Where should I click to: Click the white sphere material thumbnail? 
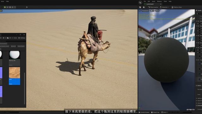[15, 55]
